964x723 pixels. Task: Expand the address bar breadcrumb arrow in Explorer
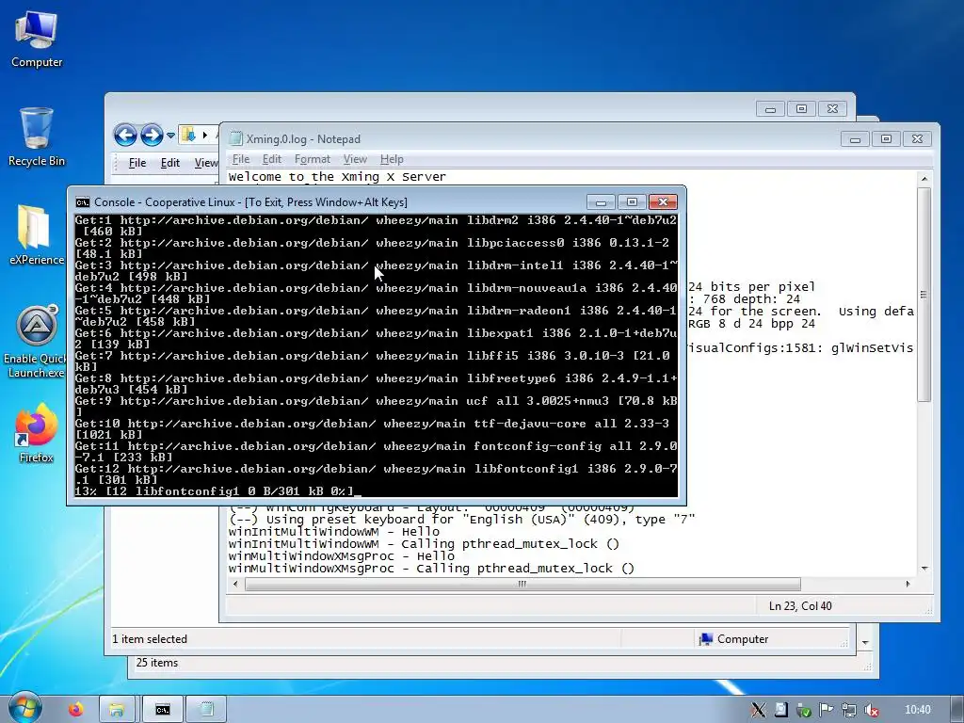[204, 135]
